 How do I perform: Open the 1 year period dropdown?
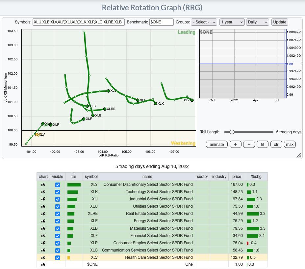pyautogui.click(x=232, y=22)
